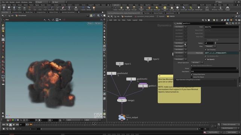Open the Render menu
The image size is (241, 135).
[x=12, y=2]
